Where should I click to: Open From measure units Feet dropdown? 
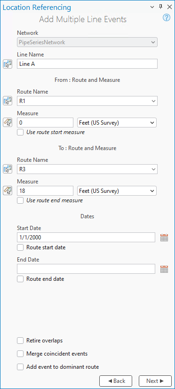[x=117, y=123]
